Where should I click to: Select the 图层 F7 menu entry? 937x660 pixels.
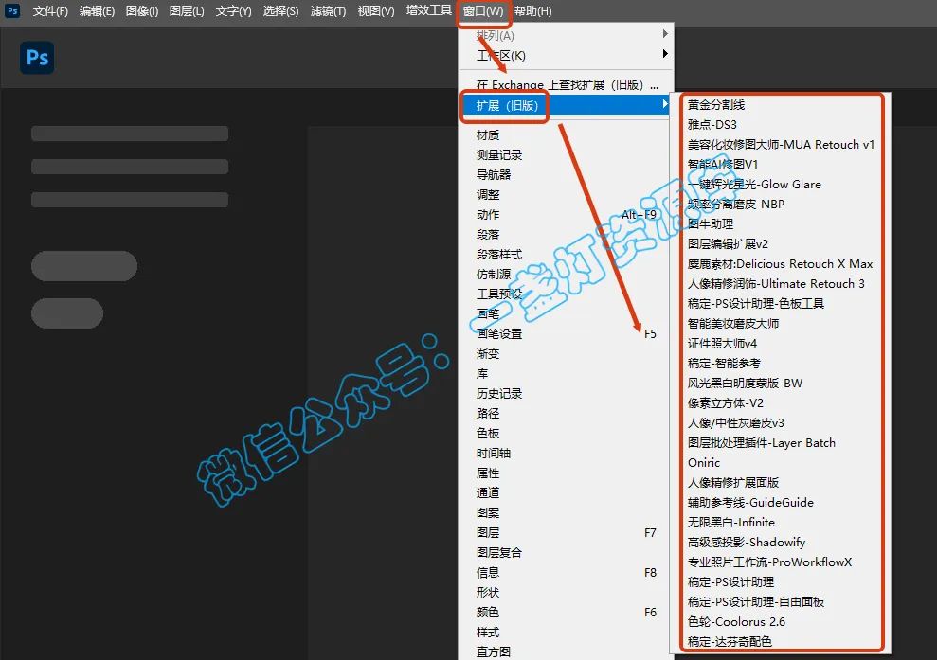(566, 533)
